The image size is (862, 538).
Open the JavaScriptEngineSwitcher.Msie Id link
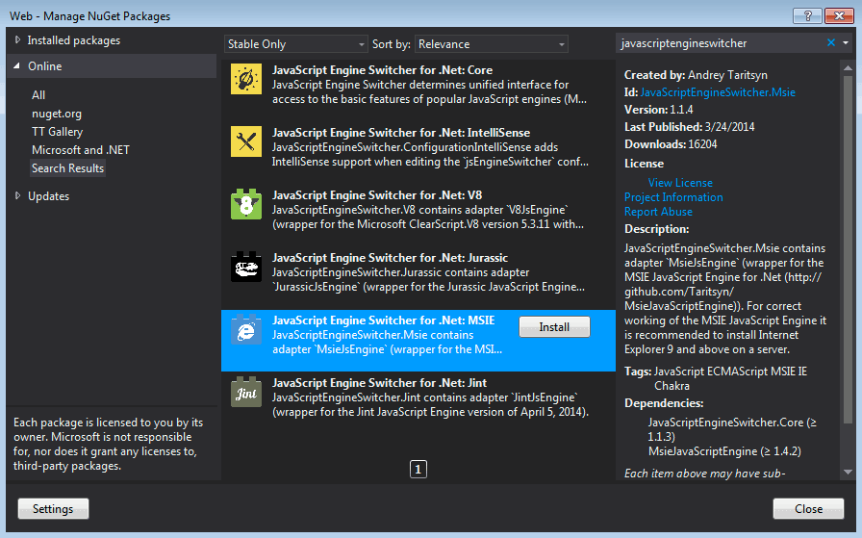(718, 92)
